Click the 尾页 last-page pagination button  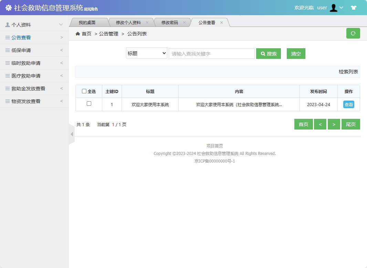tap(350, 124)
